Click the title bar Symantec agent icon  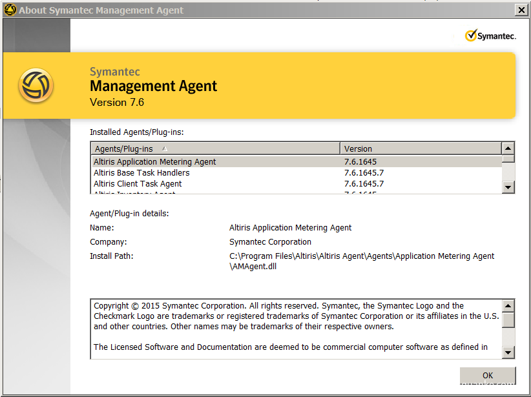coord(10,10)
